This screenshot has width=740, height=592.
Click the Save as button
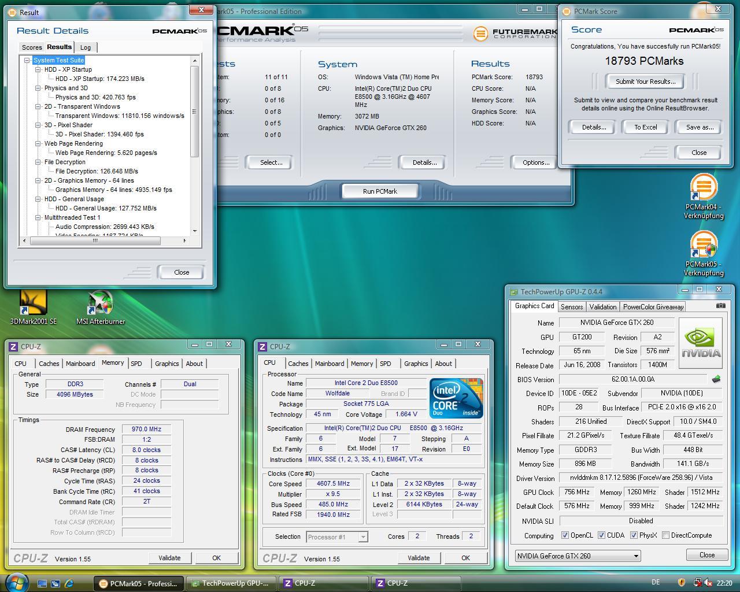(x=700, y=127)
